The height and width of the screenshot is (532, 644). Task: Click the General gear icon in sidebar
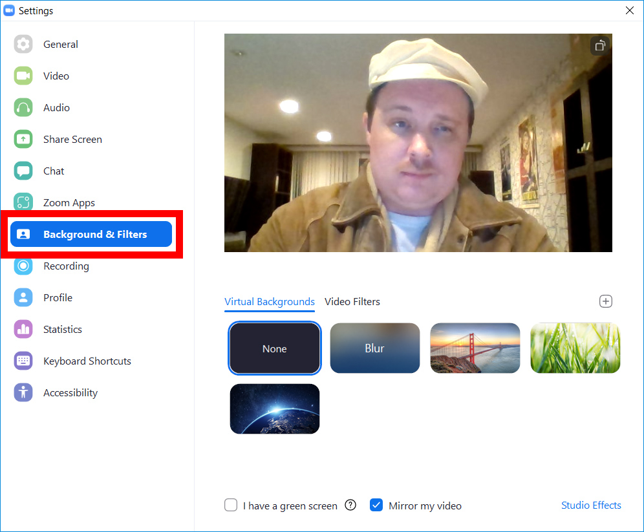click(x=23, y=44)
